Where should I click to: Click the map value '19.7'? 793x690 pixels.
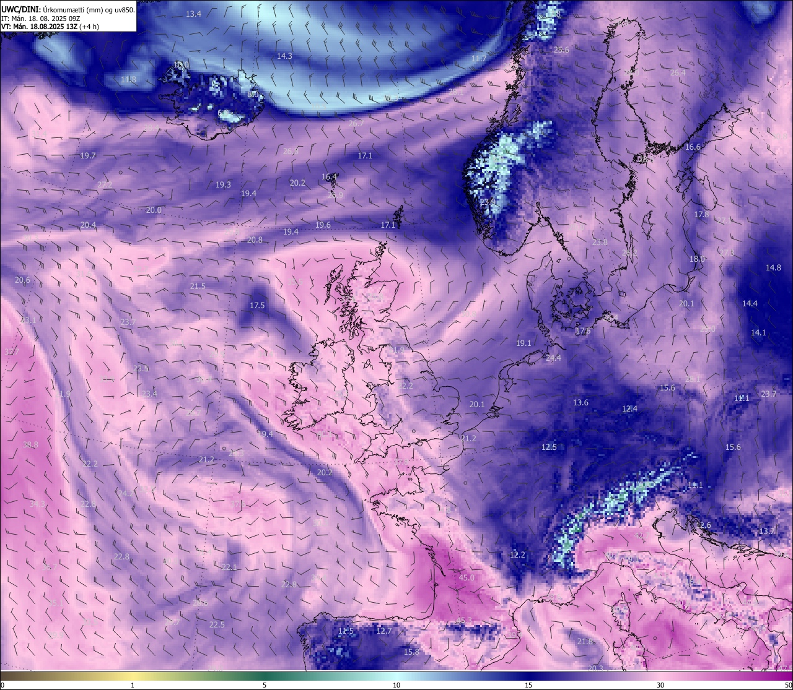pos(89,155)
